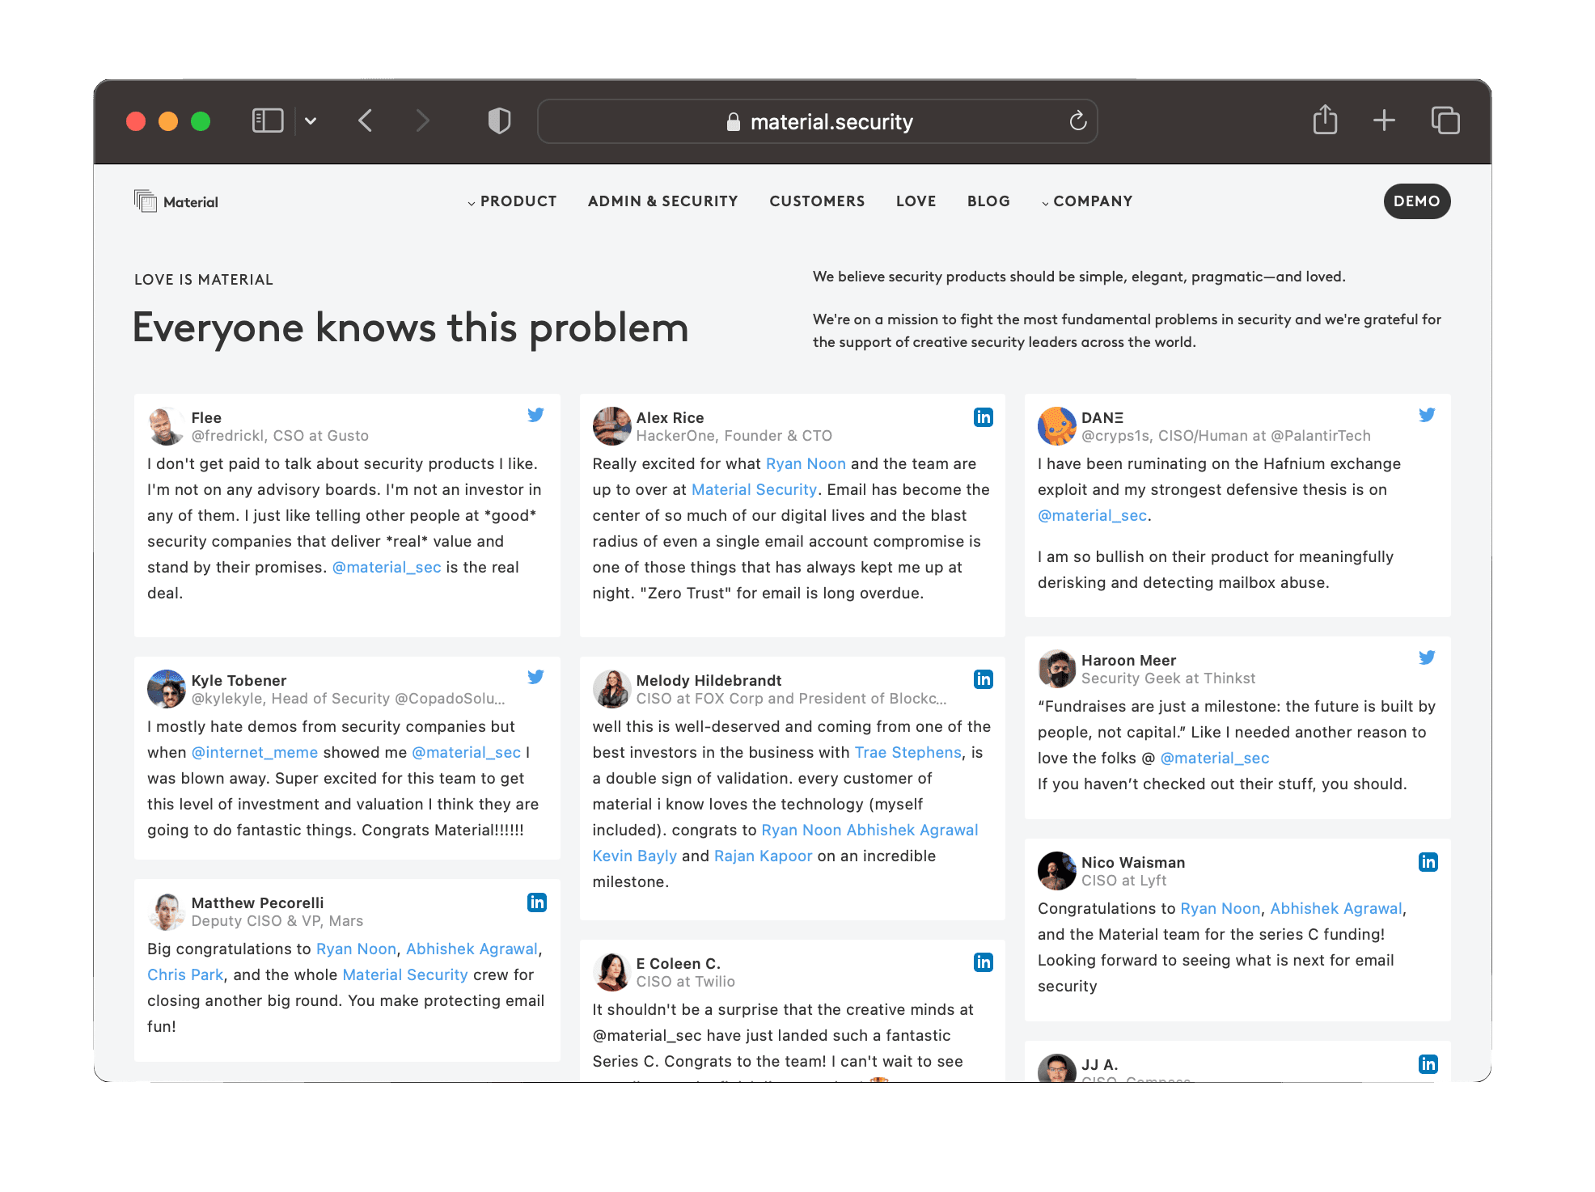Screen dimensions: 1595x1192
Task: Open Rajan Kapoor link in Melody's post
Action: (x=763, y=856)
